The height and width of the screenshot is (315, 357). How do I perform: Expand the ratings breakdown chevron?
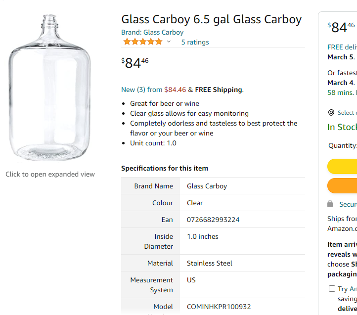pyautogui.click(x=169, y=42)
